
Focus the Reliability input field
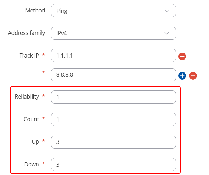pos(113,97)
